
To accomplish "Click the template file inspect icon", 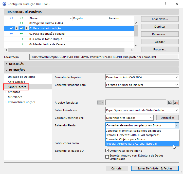I will tap(170, 103).
